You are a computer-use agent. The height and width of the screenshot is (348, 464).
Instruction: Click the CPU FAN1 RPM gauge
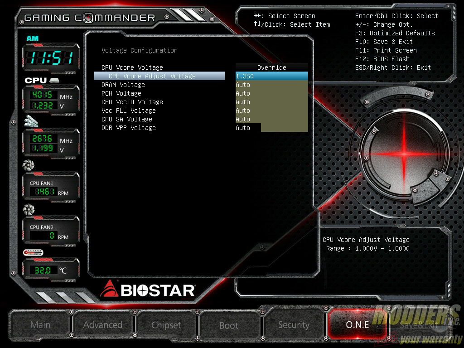pos(51,187)
